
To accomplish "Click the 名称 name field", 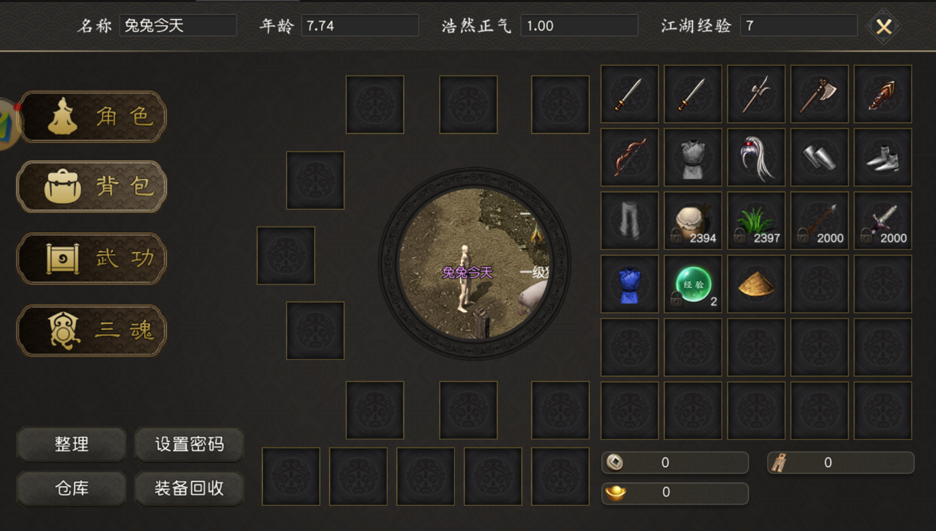I will click(178, 26).
